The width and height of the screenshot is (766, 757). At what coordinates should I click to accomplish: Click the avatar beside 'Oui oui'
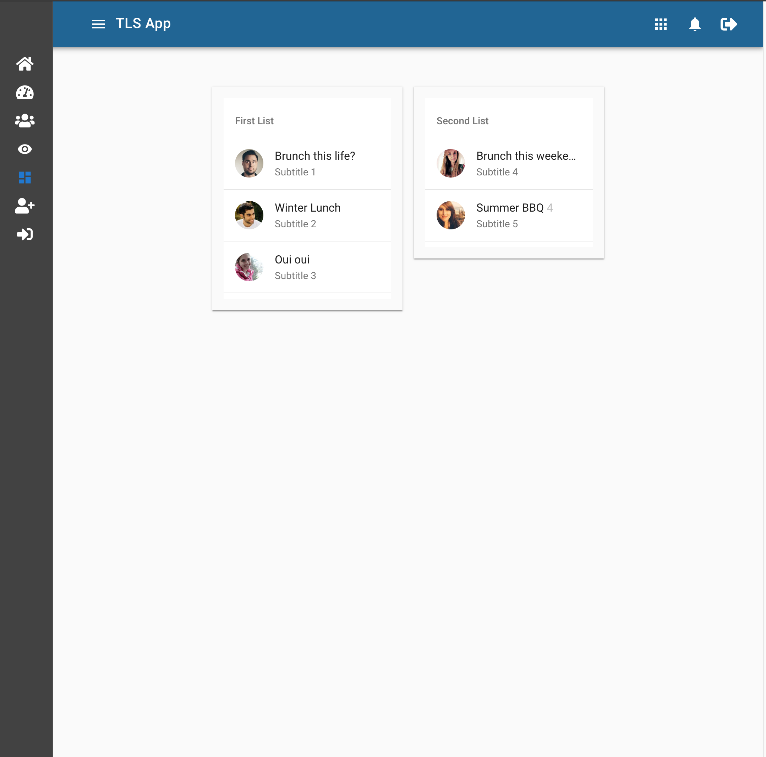(x=249, y=267)
